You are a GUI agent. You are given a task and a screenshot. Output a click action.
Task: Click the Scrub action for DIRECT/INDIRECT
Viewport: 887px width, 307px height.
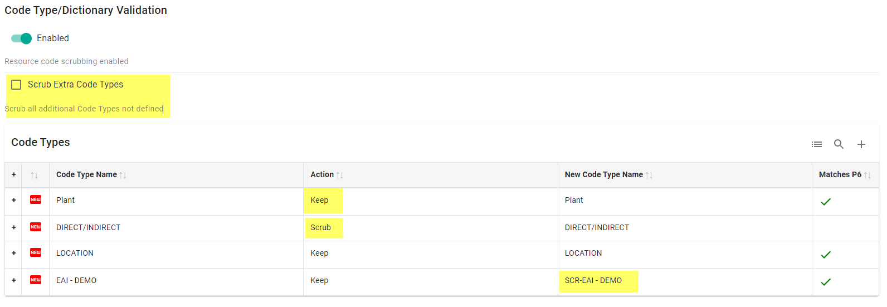click(x=321, y=227)
